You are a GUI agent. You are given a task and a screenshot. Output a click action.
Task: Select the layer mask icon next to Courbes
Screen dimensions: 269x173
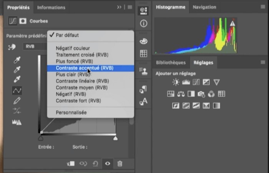(x=23, y=21)
